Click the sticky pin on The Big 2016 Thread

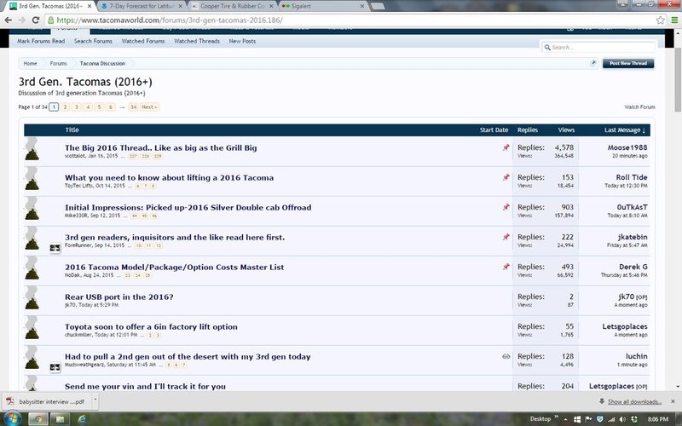coord(506,147)
